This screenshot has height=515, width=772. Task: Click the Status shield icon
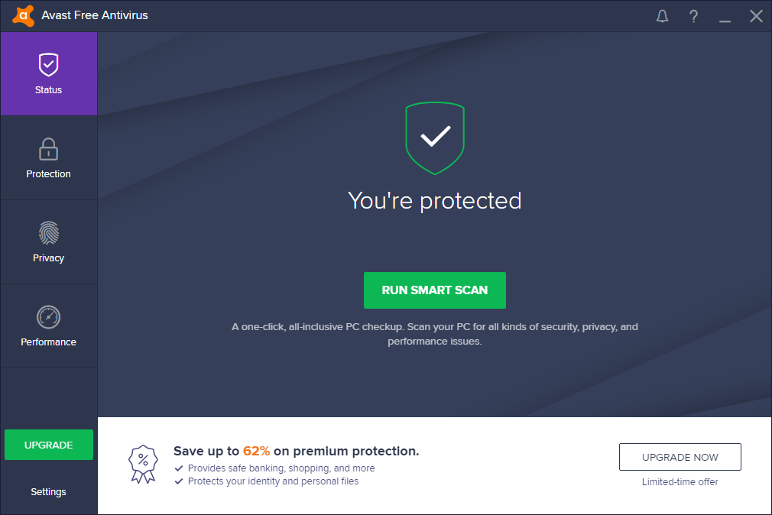point(48,64)
